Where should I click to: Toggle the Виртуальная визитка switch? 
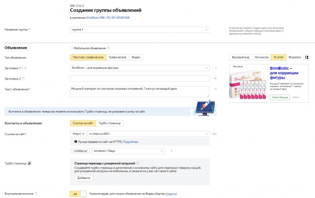[x=78, y=194]
